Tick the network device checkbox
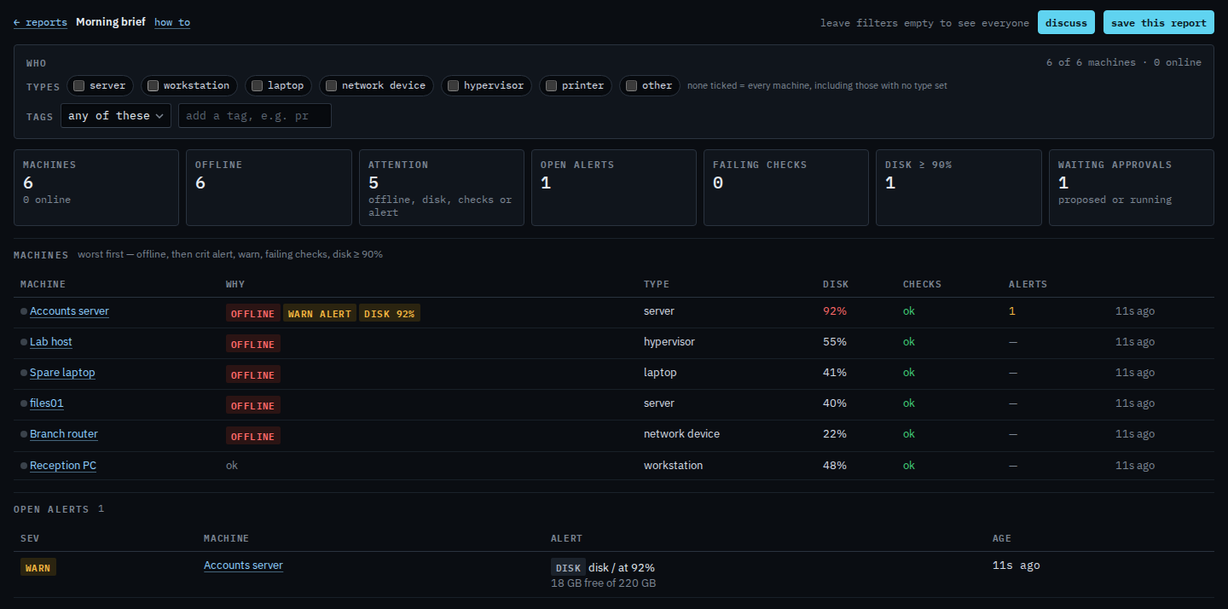Screen dimensions: 1228x609 click(331, 85)
